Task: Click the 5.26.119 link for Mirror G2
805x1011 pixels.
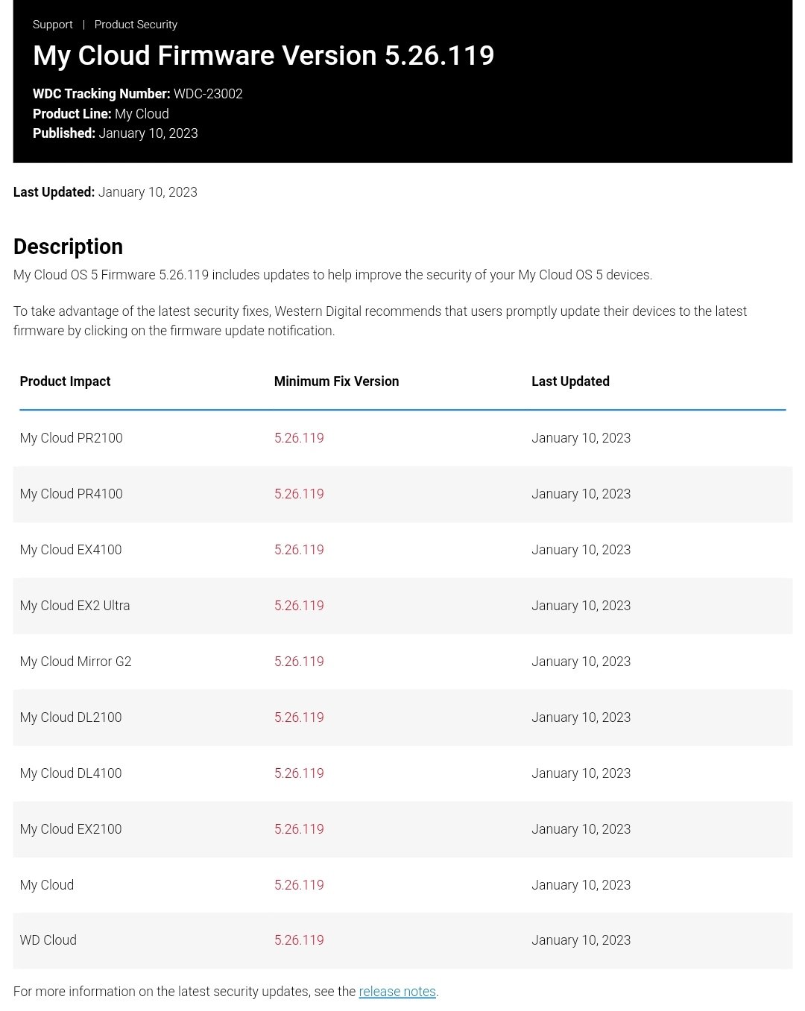Action: pos(299,662)
